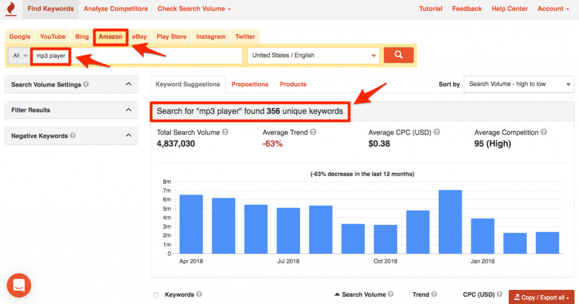Collapse the Negative Keywords panel
Viewport: 579px width, 304px height.
click(128, 136)
